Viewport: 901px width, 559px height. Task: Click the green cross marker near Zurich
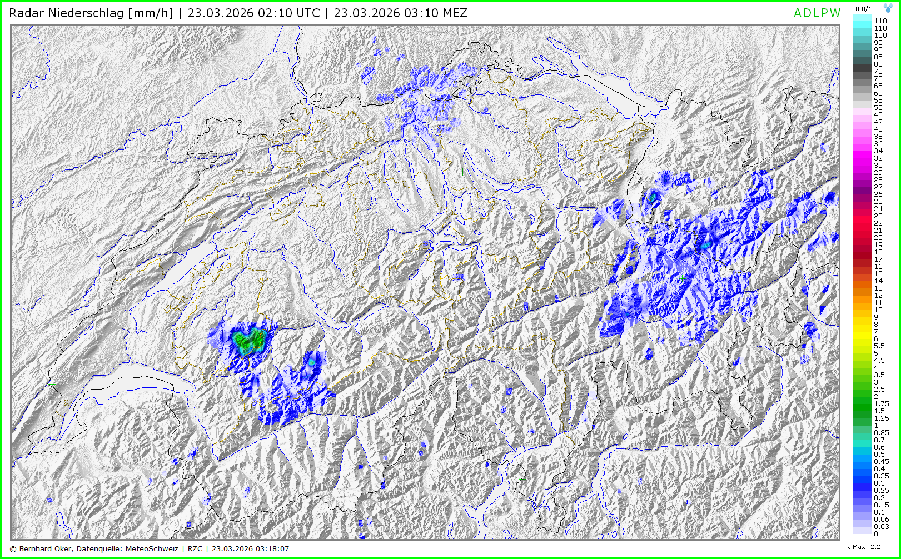pos(462,172)
